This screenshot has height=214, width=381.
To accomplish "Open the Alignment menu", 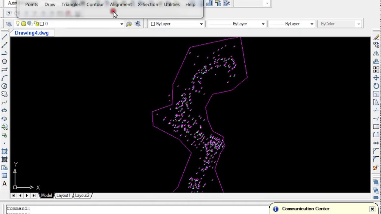I will (121, 4).
